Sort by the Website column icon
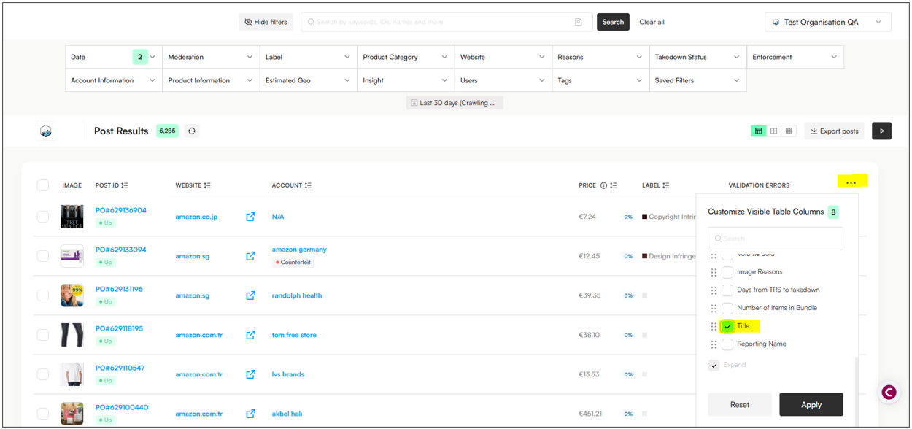The width and height of the screenshot is (912, 429). [x=208, y=185]
